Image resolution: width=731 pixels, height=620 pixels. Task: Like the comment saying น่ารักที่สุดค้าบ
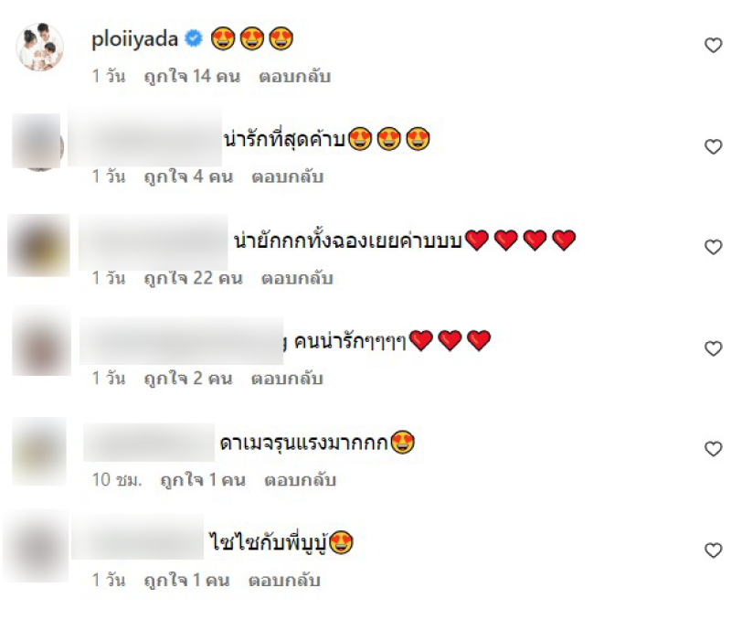[x=713, y=146]
